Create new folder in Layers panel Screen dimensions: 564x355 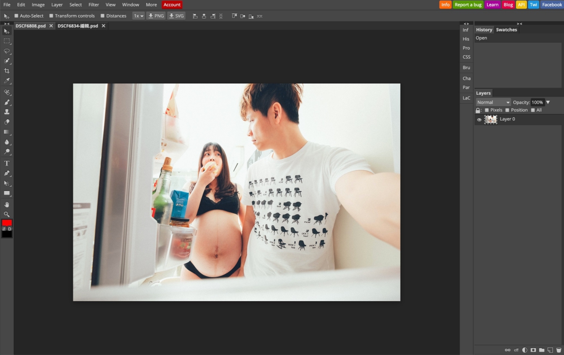pos(541,350)
